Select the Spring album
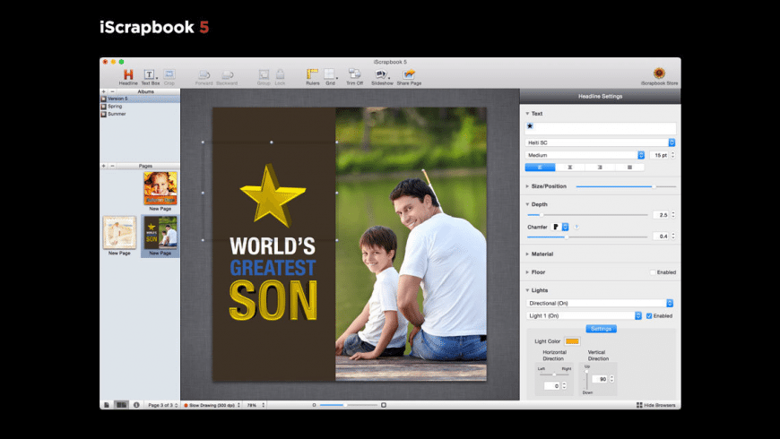780x439 pixels. point(115,106)
